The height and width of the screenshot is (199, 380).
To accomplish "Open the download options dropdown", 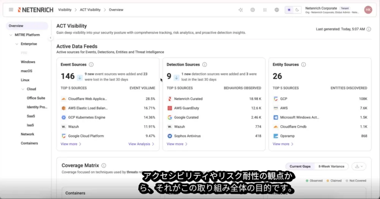I will [x=359, y=167].
